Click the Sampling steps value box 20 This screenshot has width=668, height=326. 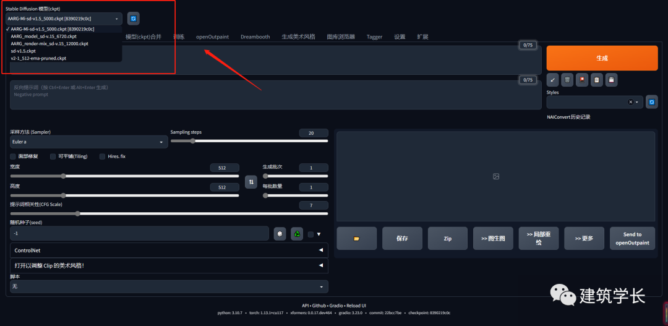pyautogui.click(x=314, y=133)
